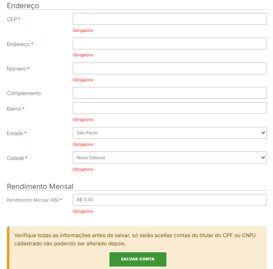The height and width of the screenshot is (269, 273).
Task: Click the Estado label text
Action: [x=15, y=133]
